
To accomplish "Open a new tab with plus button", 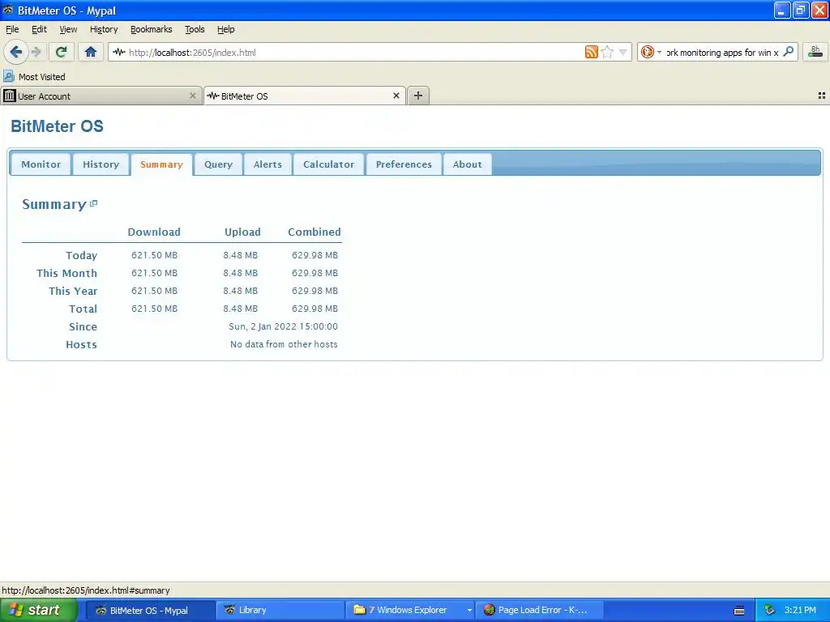I will point(418,96).
